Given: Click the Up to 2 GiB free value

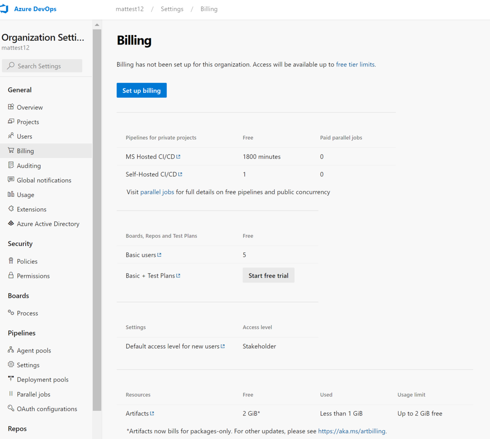Looking at the screenshot, I should (x=420, y=413).
